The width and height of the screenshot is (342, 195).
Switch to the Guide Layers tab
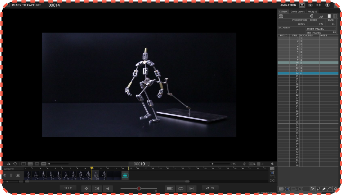(x=298, y=11)
